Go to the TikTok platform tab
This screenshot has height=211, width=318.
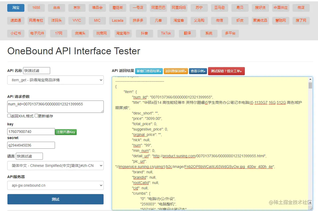(x=166, y=33)
